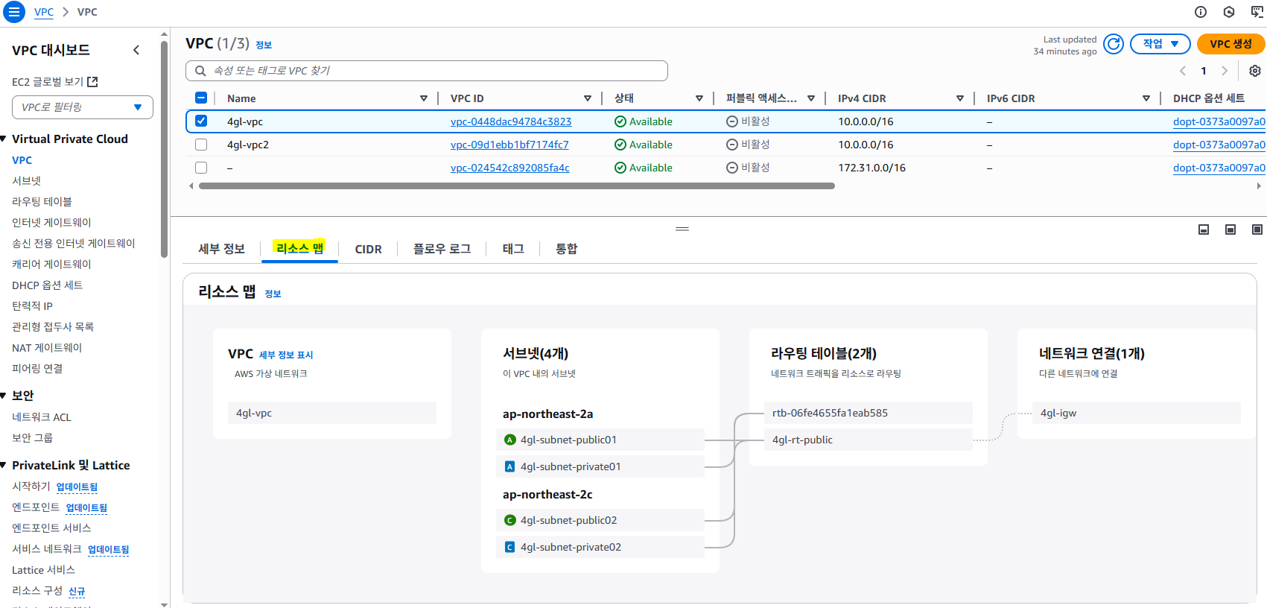
Task: Open 서브넷 in the sidebar
Action: coord(27,181)
